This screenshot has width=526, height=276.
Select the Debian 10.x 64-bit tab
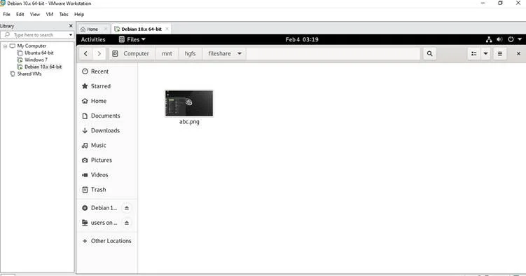pyautogui.click(x=141, y=29)
